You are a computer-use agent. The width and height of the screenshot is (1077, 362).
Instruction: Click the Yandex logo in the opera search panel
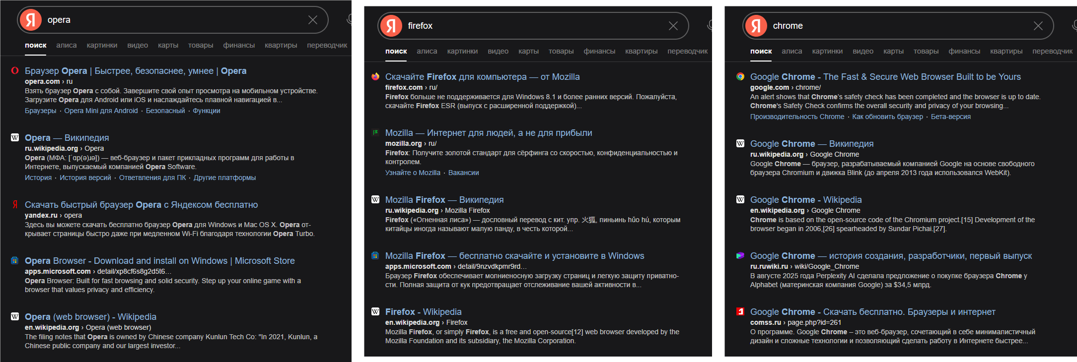(31, 20)
